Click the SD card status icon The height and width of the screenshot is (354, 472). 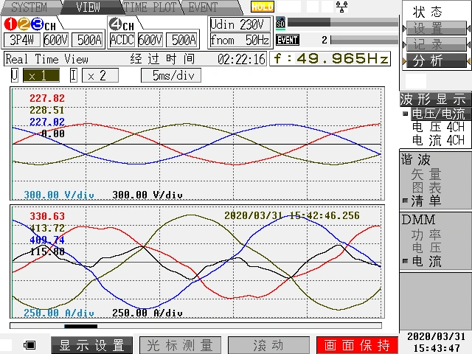point(280,23)
